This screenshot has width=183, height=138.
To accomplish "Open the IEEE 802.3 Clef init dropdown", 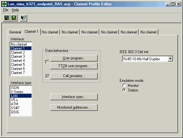I will point(171,59).
